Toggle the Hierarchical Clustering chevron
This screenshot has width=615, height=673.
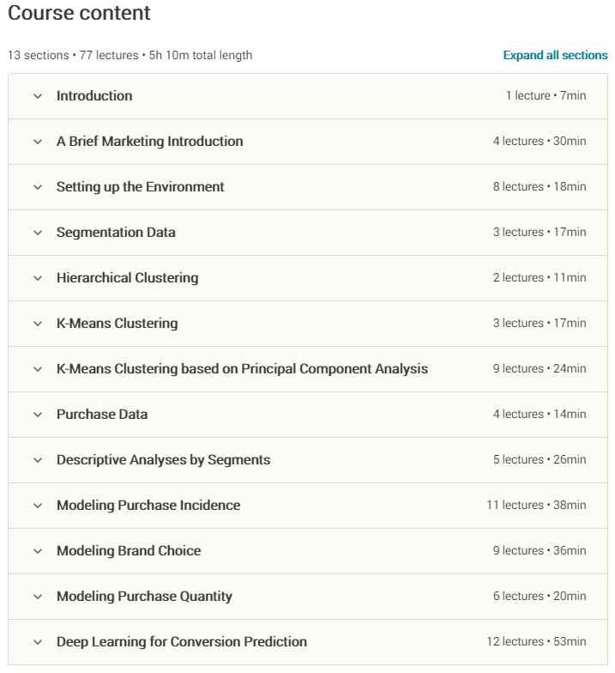coord(38,278)
